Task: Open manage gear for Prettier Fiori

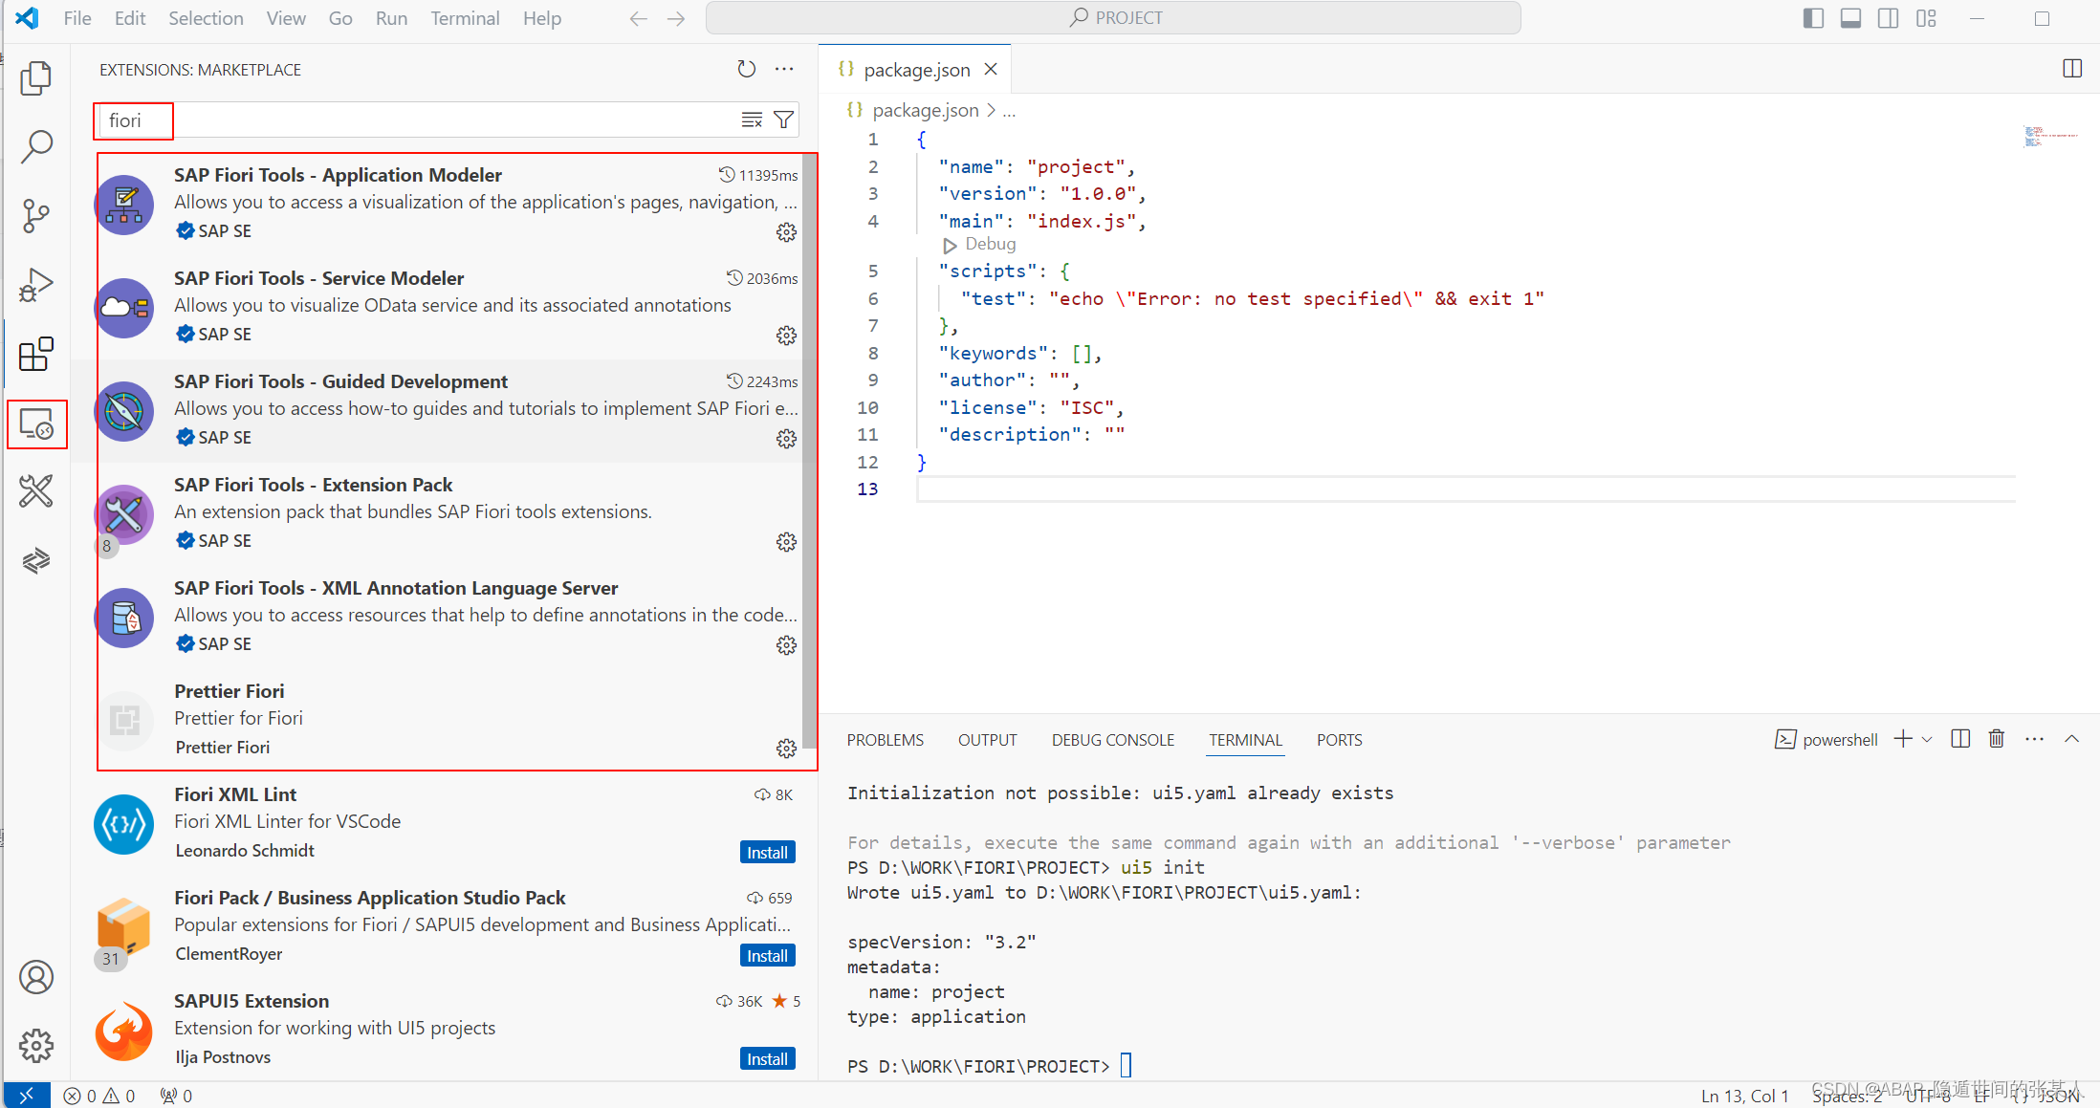Action: tap(786, 749)
